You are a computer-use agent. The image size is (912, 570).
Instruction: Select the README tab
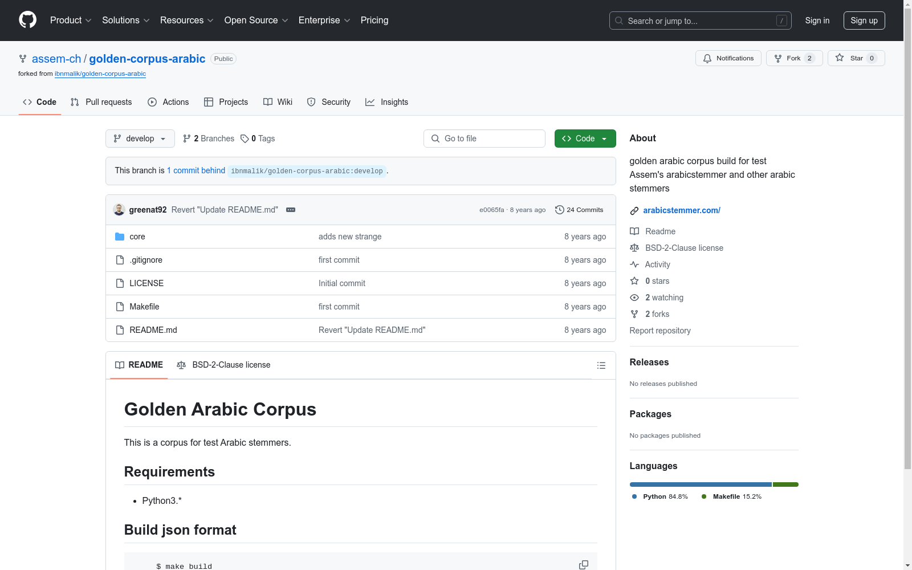click(139, 365)
